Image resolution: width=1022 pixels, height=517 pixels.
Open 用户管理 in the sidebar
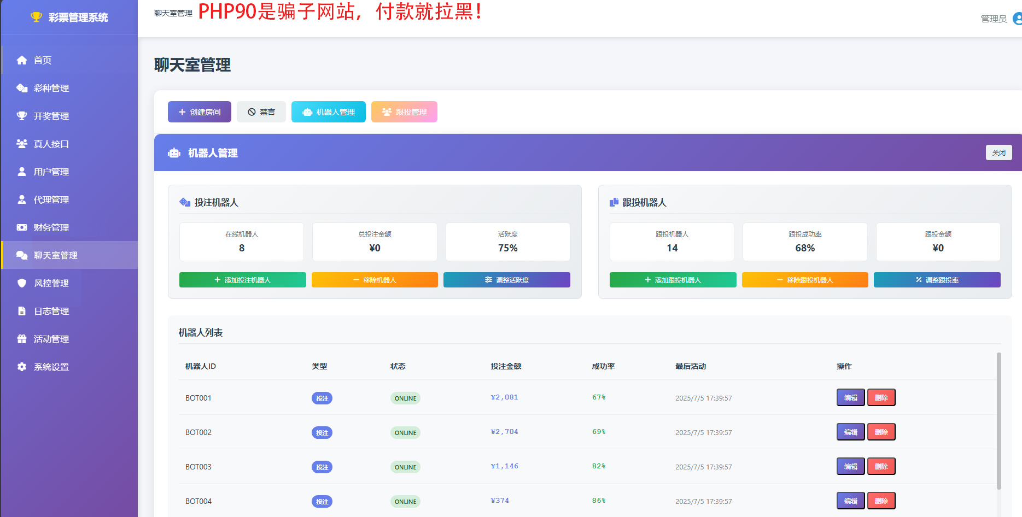tap(51, 172)
